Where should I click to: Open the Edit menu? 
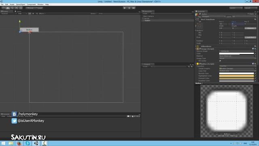6,4
